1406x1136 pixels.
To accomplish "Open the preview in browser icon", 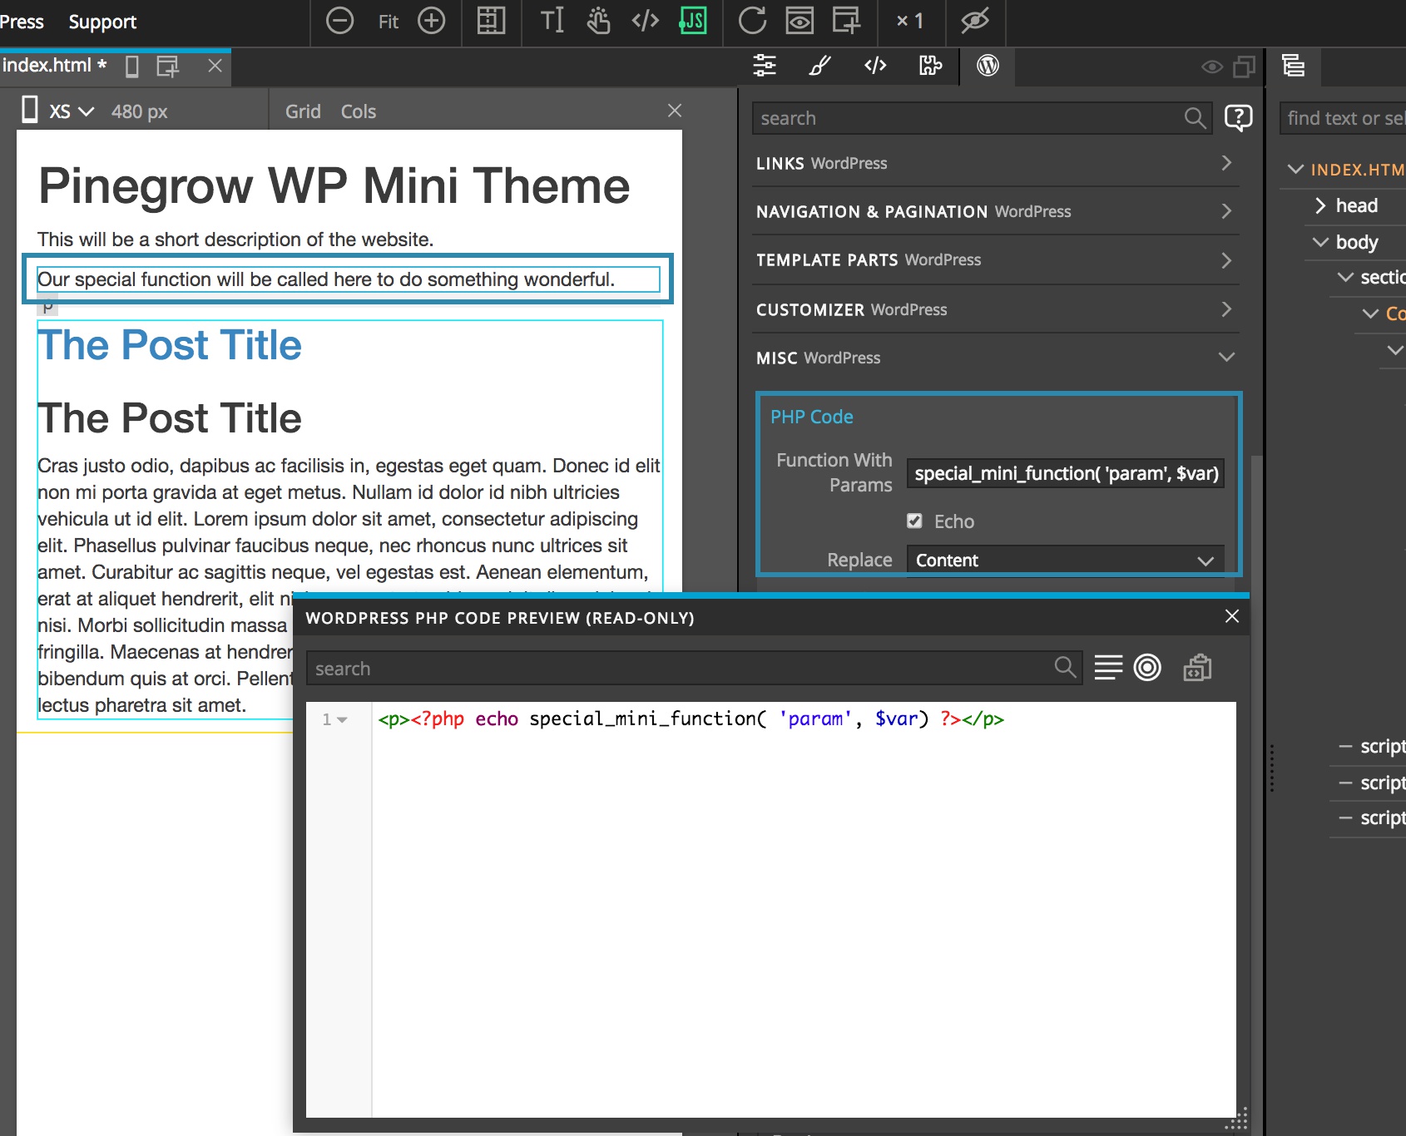I will coord(800,21).
